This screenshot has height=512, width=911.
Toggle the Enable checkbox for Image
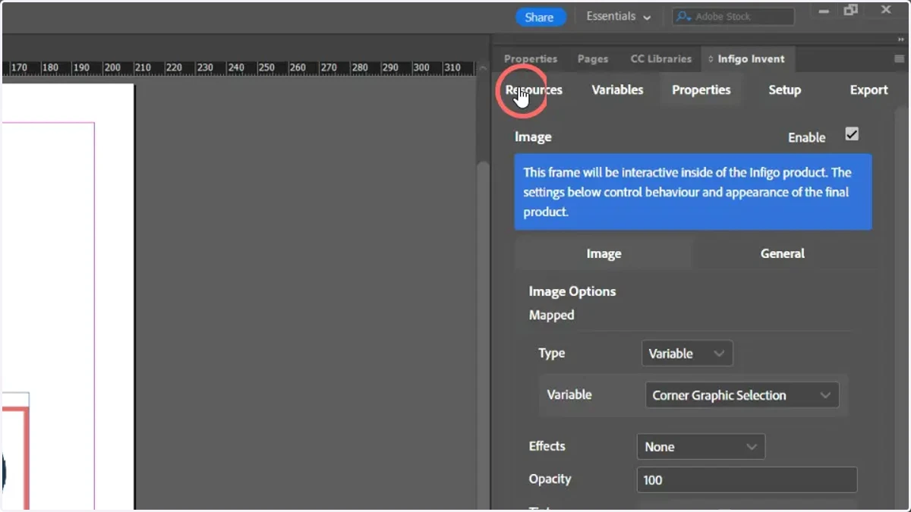tap(852, 134)
